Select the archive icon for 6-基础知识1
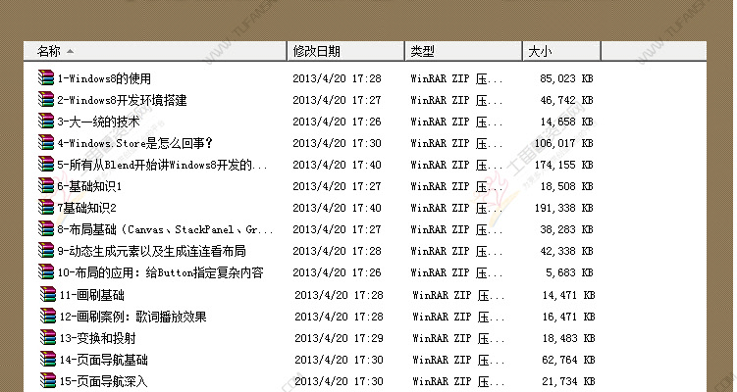 (46, 185)
